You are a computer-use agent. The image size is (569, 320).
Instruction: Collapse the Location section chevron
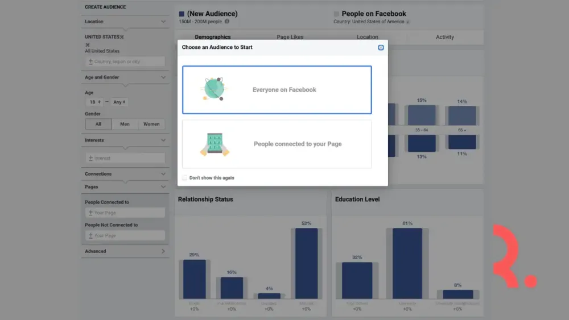[163, 22]
